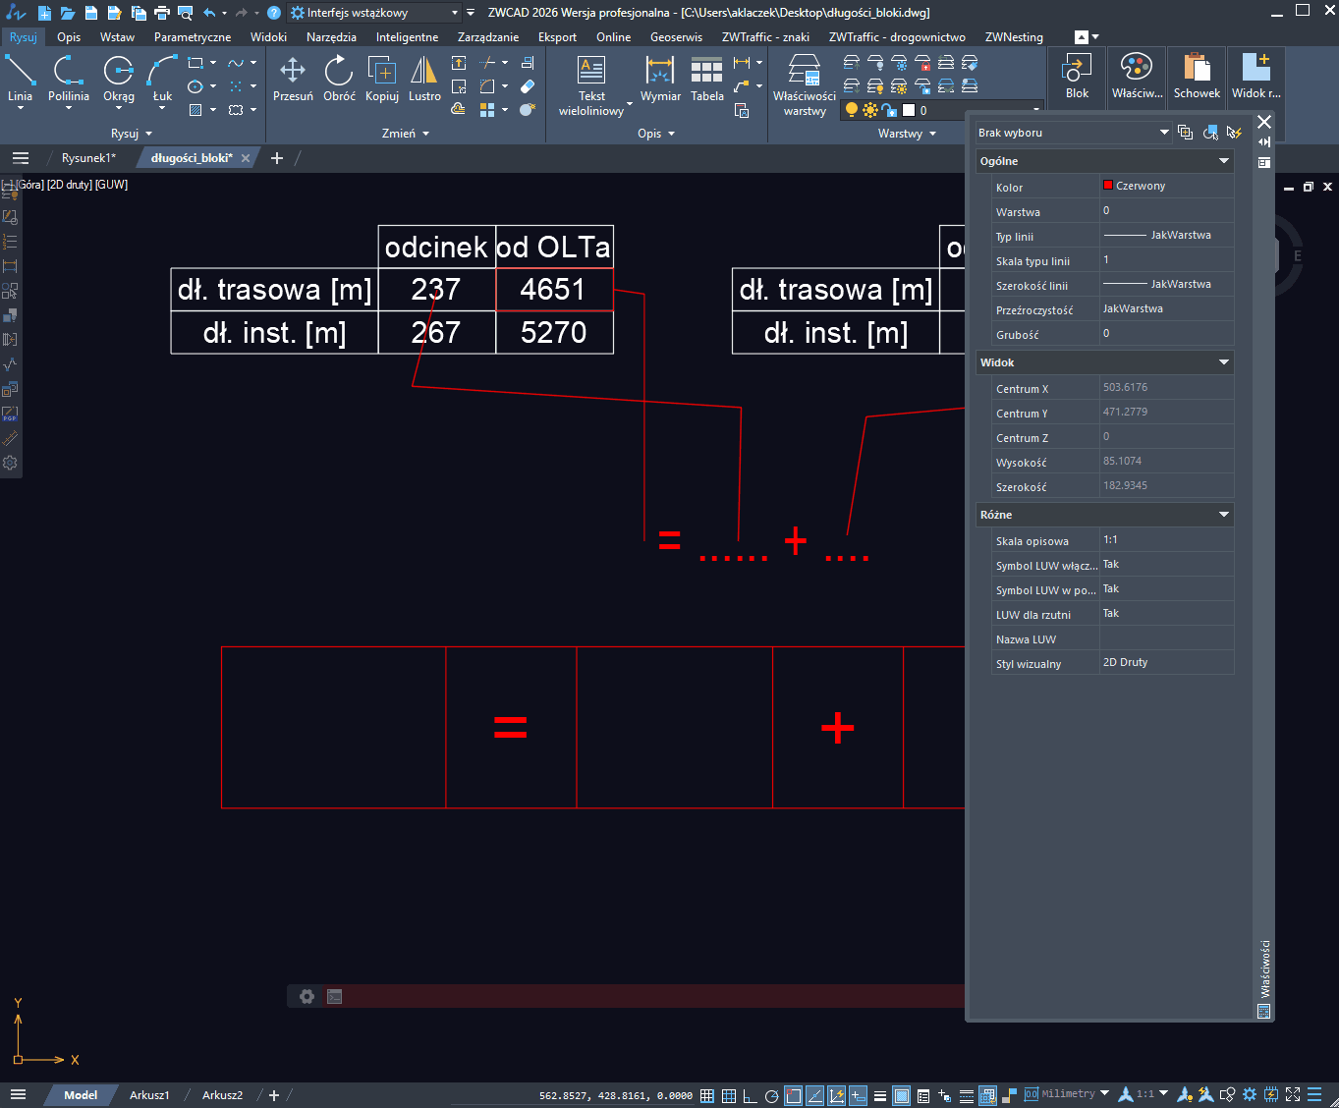Click the red Kolor Czerwony swatch
Viewport: 1339px width, 1108px height.
click(1108, 186)
